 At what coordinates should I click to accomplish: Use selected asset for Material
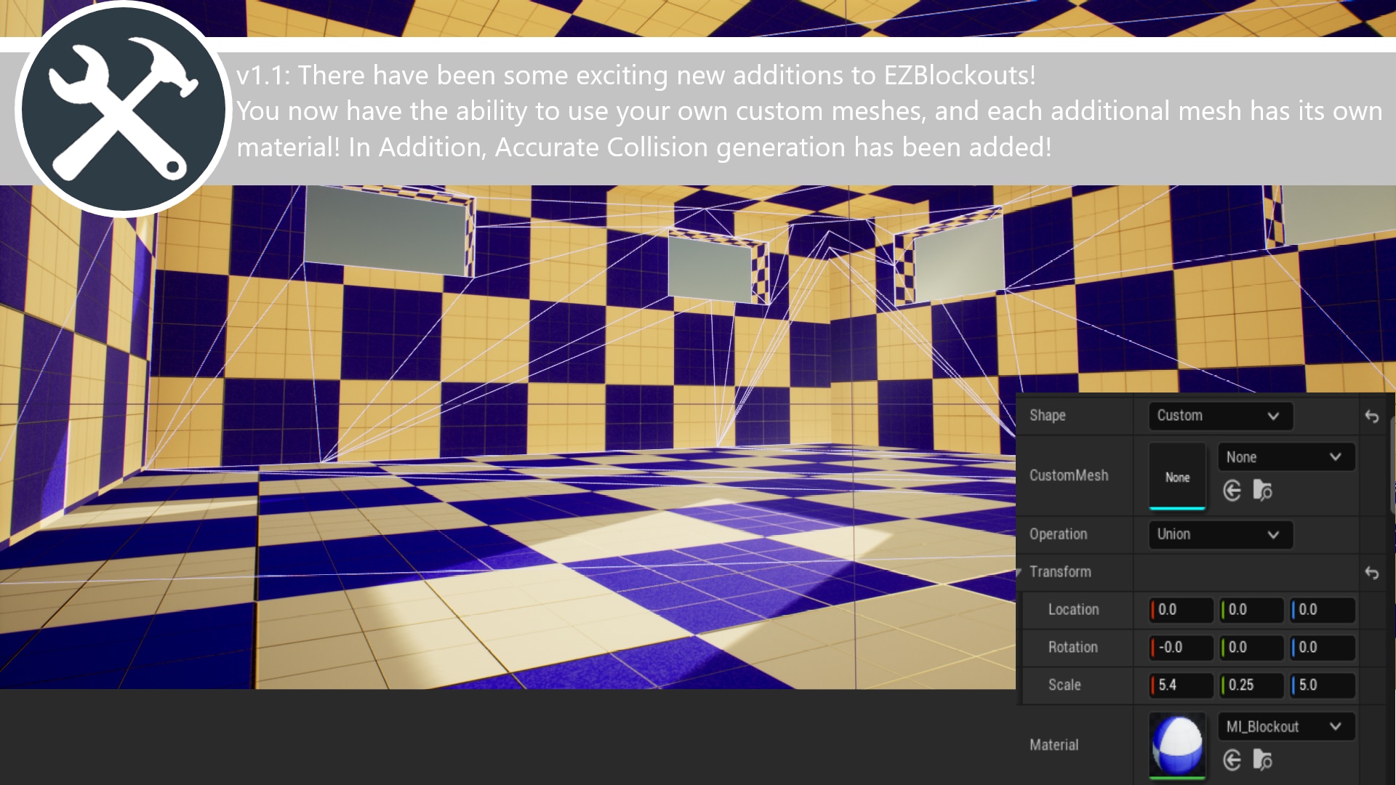[1232, 760]
